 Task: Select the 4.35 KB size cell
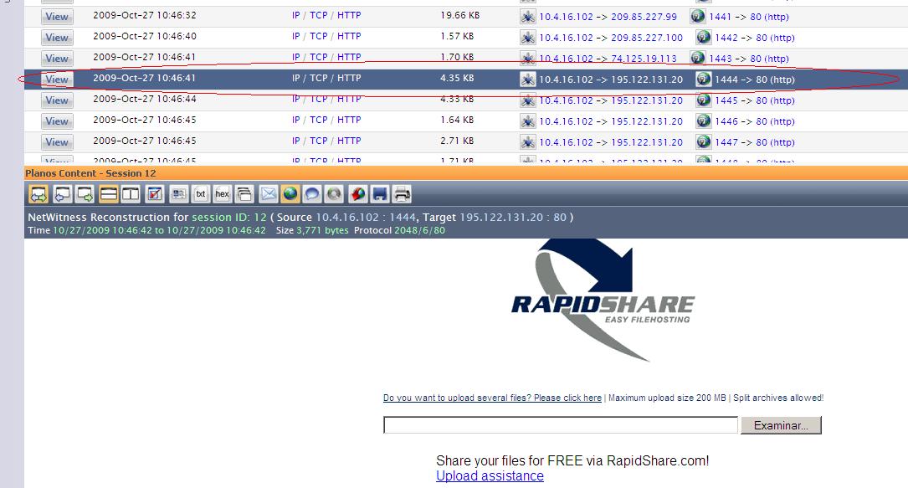457,78
